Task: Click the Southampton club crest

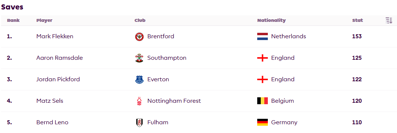Action: pos(139,58)
